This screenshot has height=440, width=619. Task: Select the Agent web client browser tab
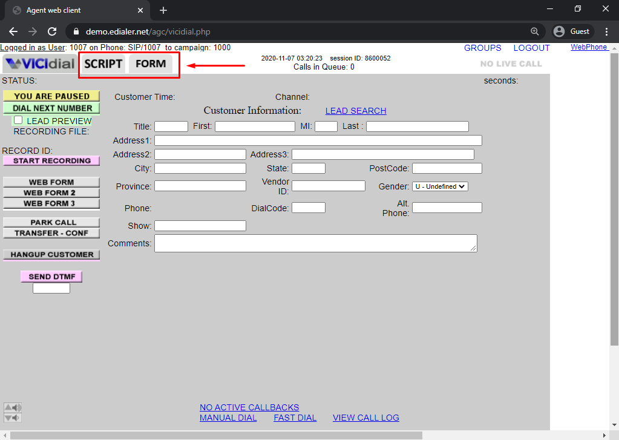[77, 10]
